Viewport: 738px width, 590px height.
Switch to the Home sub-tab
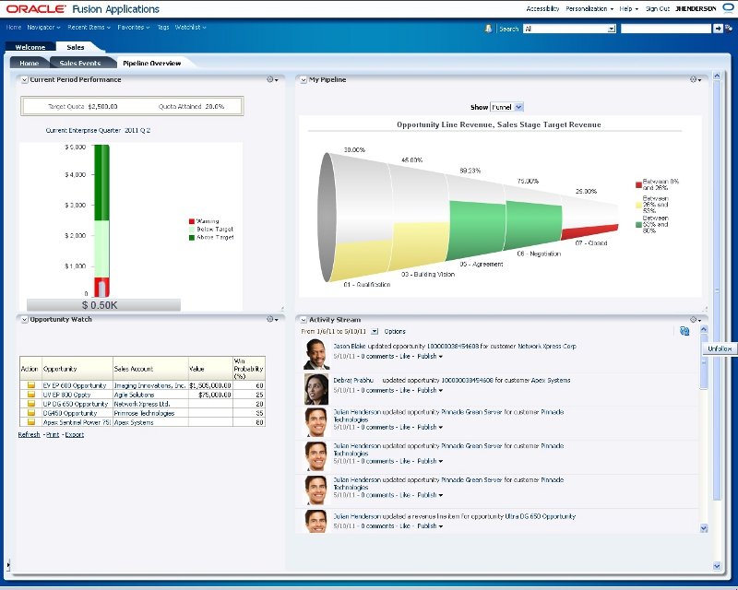pyautogui.click(x=30, y=63)
